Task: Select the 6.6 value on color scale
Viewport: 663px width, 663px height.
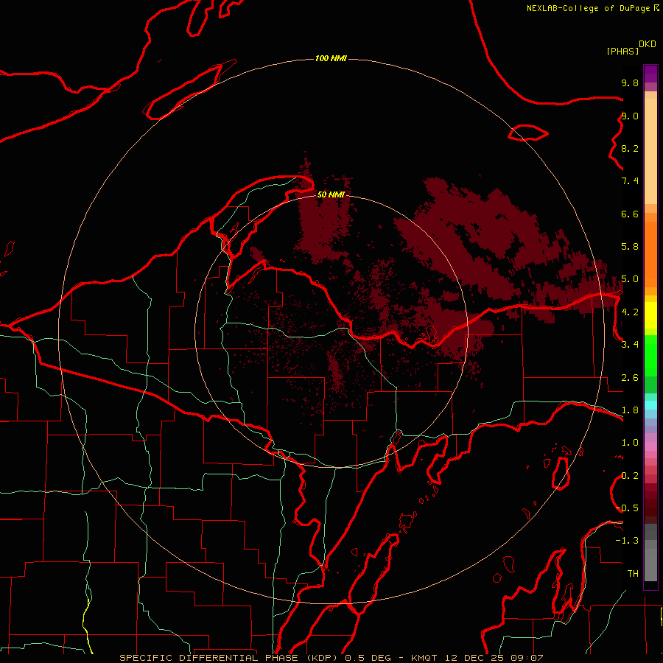Action: (x=630, y=214)
